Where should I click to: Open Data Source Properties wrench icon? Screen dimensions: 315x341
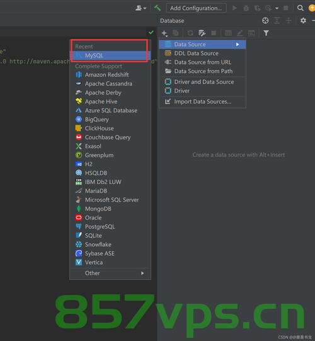(x=202, y=33)
